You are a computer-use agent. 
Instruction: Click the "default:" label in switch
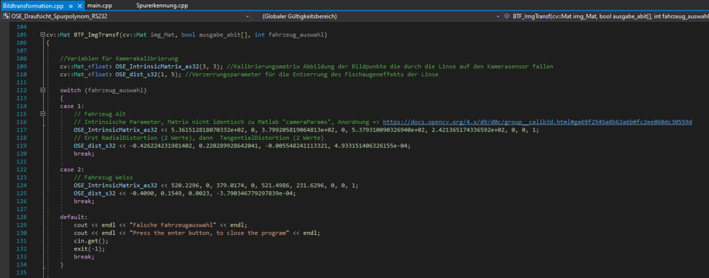coord(73,217)
